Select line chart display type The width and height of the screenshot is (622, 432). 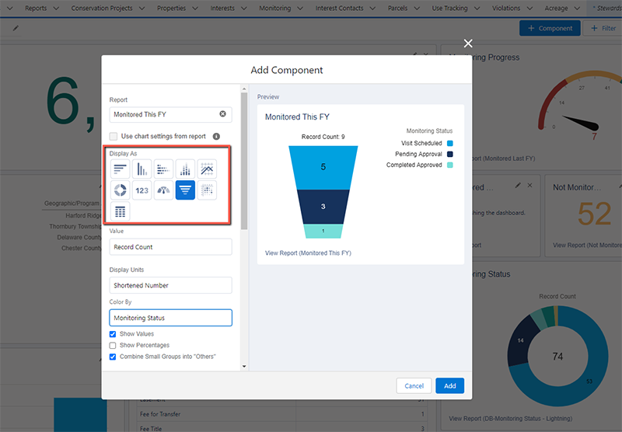(207, 169)
